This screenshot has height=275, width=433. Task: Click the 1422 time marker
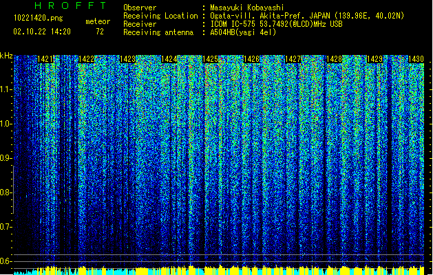pyautogui.click(x=87, y=59)
